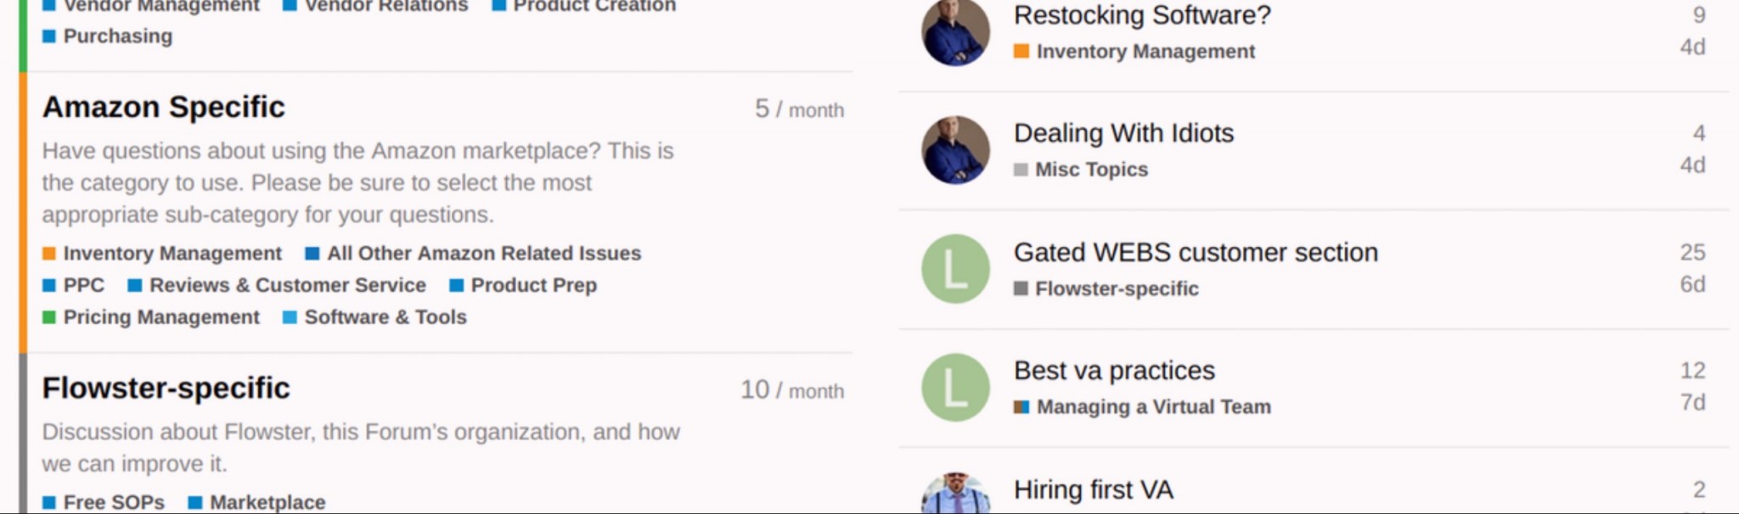Open the Best va practices topic
The width and height of the screenshot is (1739, 514).
click(1114, 370)
